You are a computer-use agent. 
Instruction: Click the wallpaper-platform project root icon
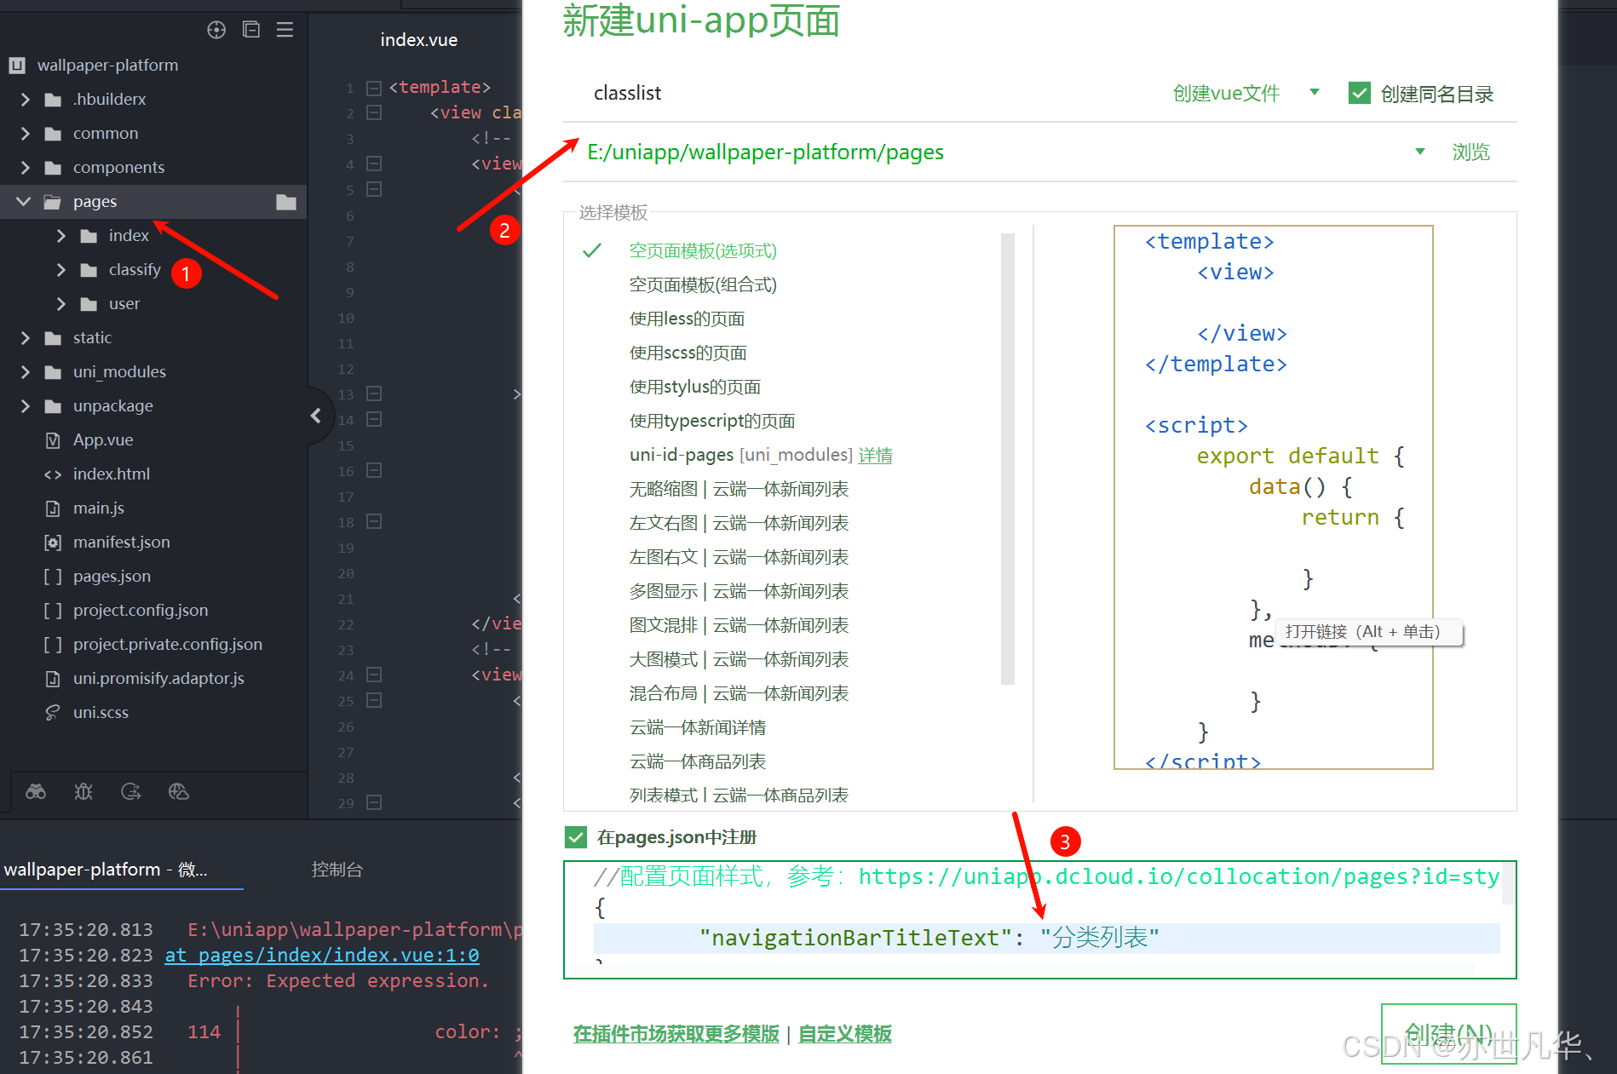click(17, 66)
